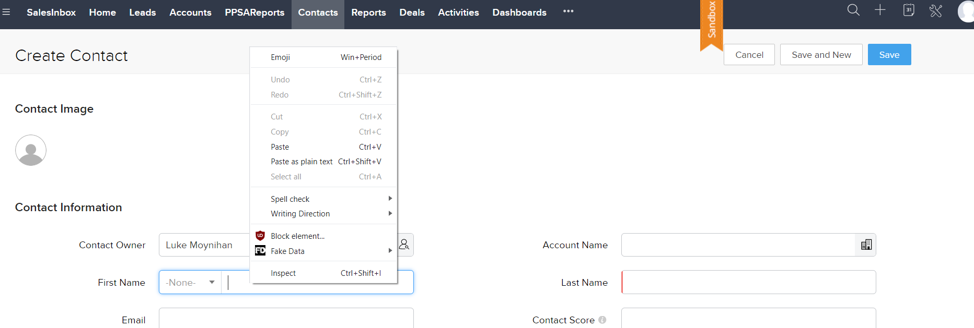Open the Accounts module tab
The image size is (974, 328).
tap(190, 12)
